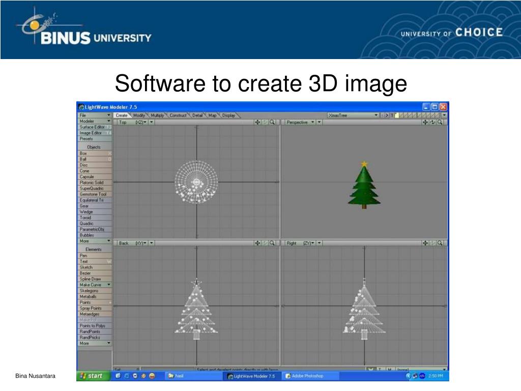This screenshot has width=521, height=391.
Task: Select the Text tool
Action: 95,262
